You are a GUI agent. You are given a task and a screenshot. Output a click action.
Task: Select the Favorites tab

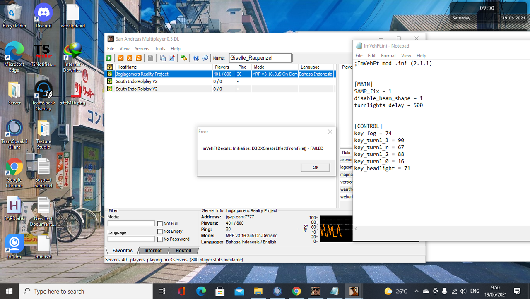123,251
